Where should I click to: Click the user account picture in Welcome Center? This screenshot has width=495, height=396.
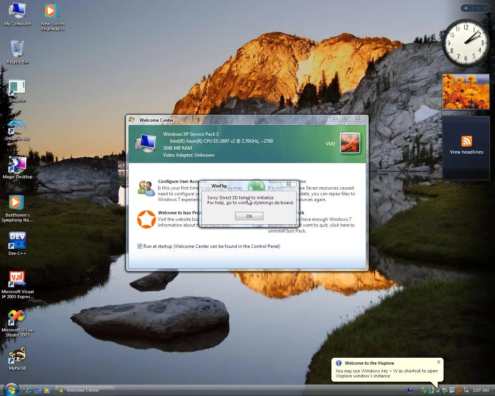click(350, 143)
